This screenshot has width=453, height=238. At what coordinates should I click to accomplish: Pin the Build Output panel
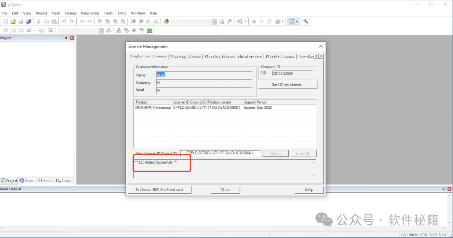443,189
